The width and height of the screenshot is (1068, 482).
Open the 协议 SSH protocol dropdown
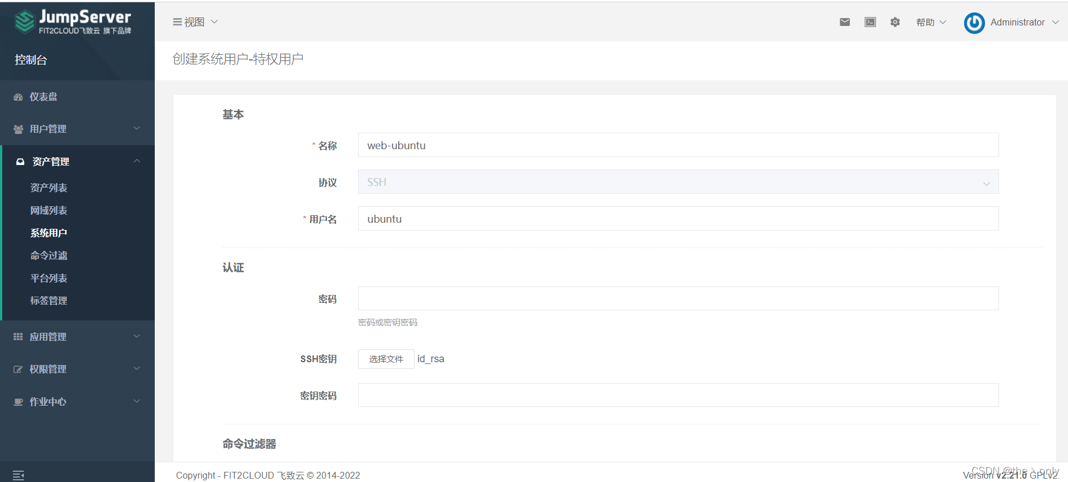coord(678,182)
